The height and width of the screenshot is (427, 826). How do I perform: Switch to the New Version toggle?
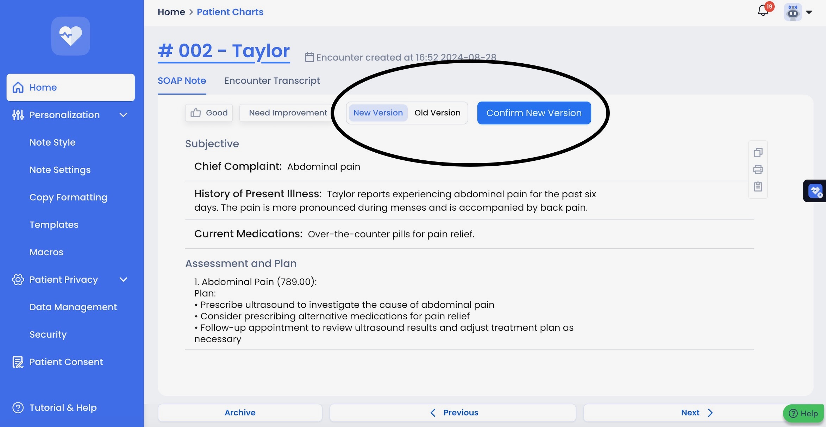(x=378, y=113)
